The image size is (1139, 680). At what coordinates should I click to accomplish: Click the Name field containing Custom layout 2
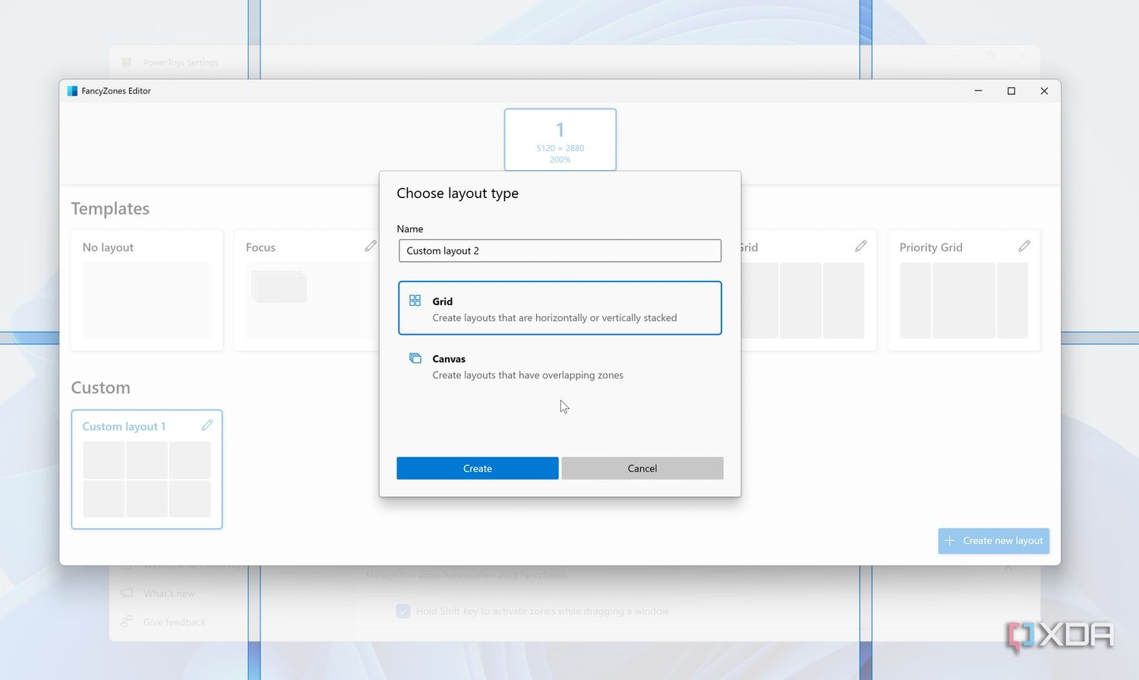560,250
